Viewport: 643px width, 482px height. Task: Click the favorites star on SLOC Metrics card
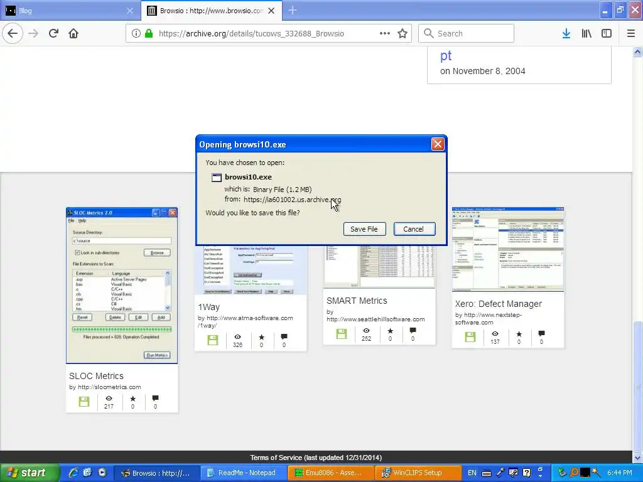pyautogui.click(x=132, y=399)
